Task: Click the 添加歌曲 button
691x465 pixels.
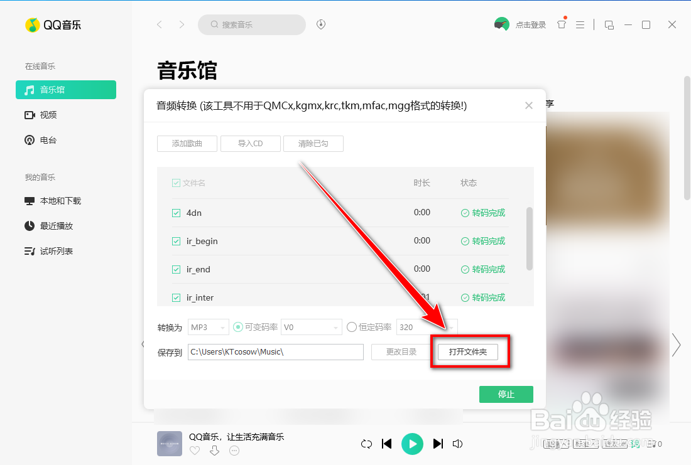Action: 187,144
